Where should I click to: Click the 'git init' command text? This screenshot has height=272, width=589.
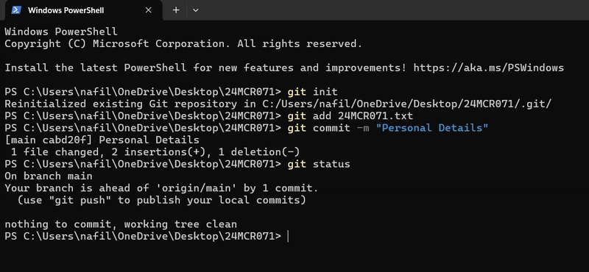point(312,92)
